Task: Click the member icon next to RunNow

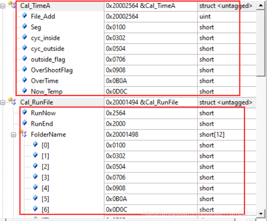Action: (24, 112)
